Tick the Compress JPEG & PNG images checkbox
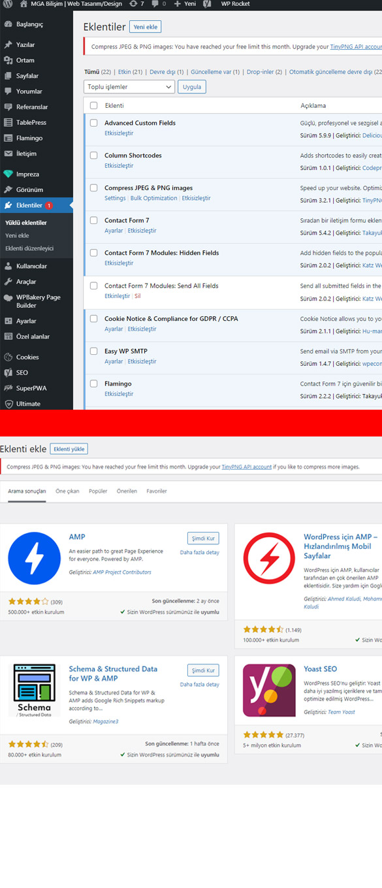 pyautogui.click(x=93, y=188)
